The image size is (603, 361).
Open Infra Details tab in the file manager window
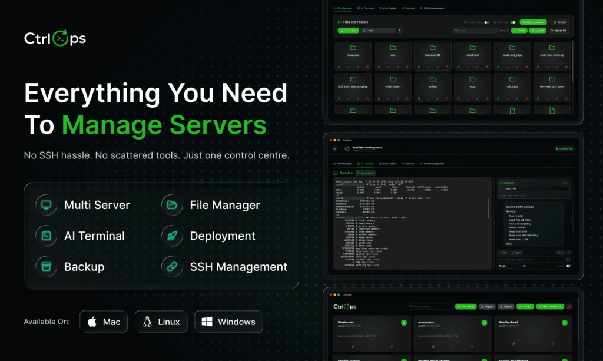click(x=387, y=8)
